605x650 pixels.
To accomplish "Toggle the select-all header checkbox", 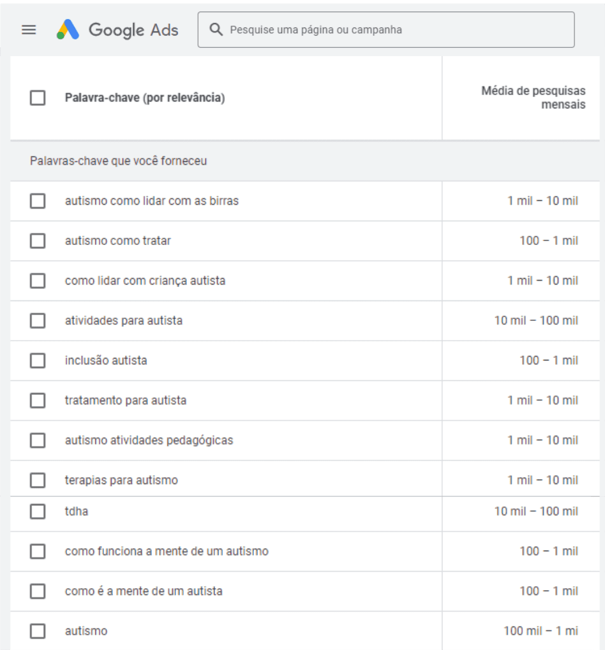I will point(38,98).
